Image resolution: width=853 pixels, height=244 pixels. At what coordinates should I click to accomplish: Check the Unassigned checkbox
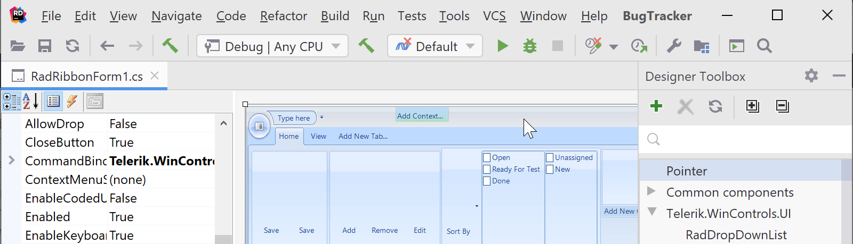click(549, 157)
